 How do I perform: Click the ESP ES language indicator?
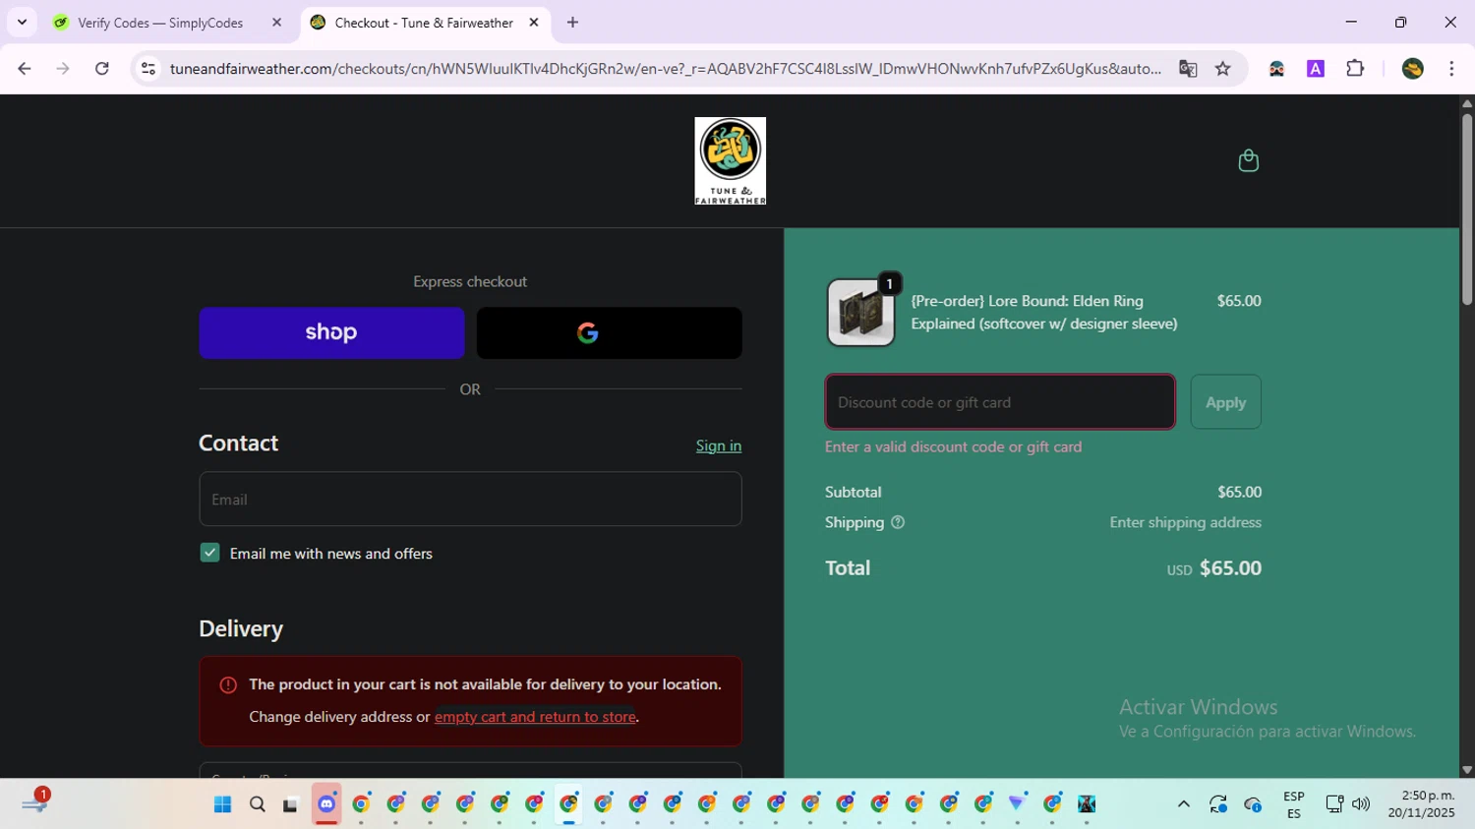tap(1293, 804)
